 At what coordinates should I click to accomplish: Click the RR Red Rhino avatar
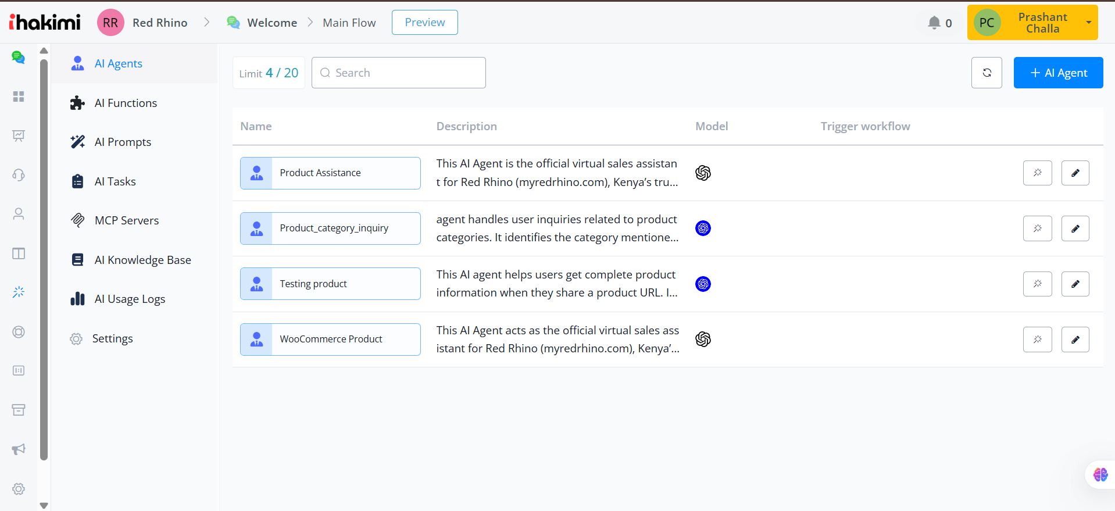pos(110,23)
